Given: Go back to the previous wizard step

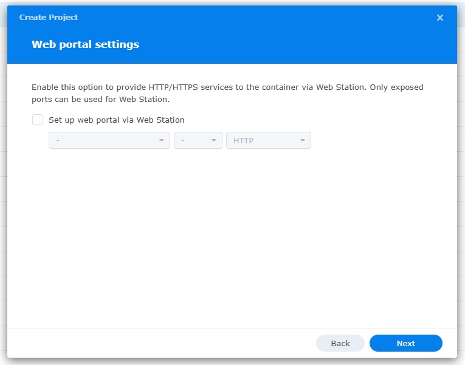Looking at the screenshot, I should 340,343.
